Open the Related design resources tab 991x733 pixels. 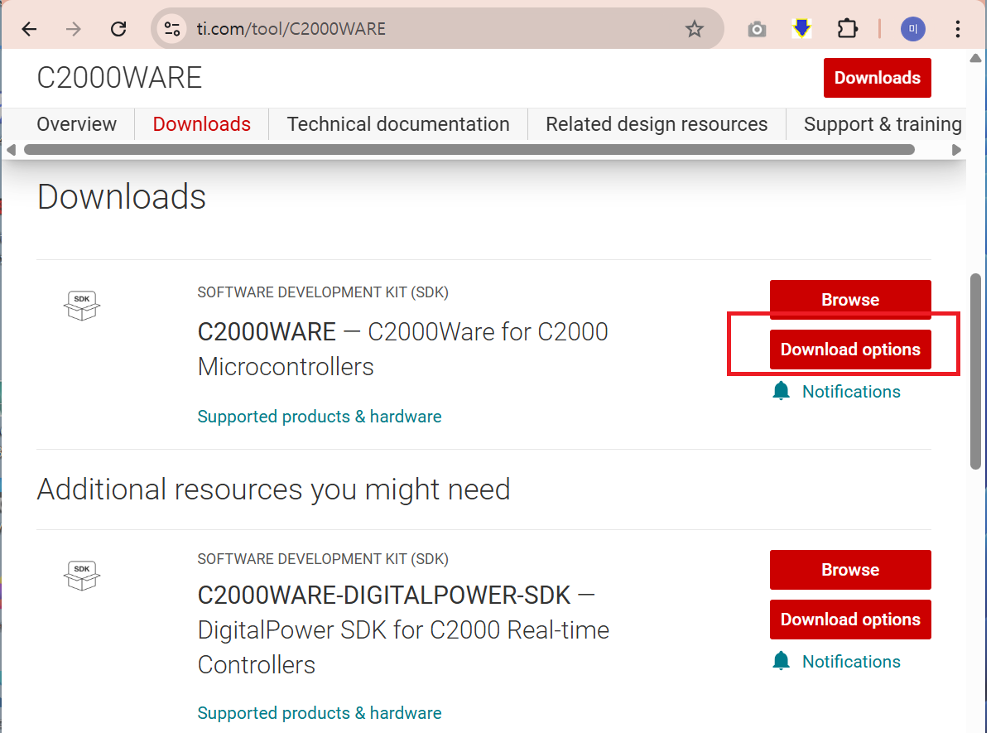point(657,124)
